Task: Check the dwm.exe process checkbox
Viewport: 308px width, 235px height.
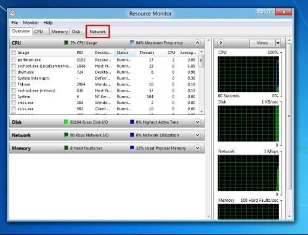Action: tap(14, 72)
